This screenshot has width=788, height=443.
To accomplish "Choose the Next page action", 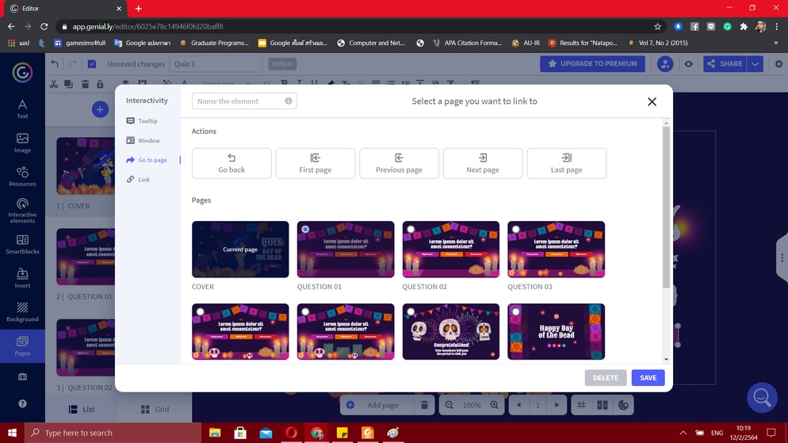I will click(483, 163).
